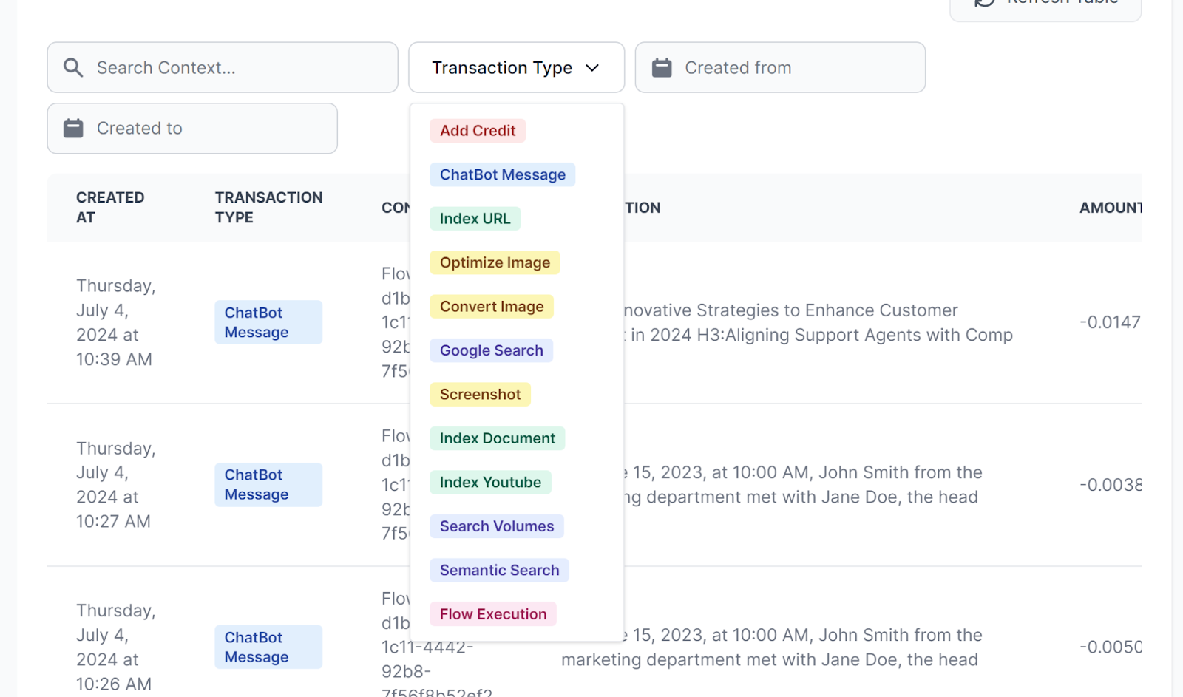Select Google Search from the type menu
Image resolution: width=1183 pixels, height=697 pixels.
pos(491,350)
